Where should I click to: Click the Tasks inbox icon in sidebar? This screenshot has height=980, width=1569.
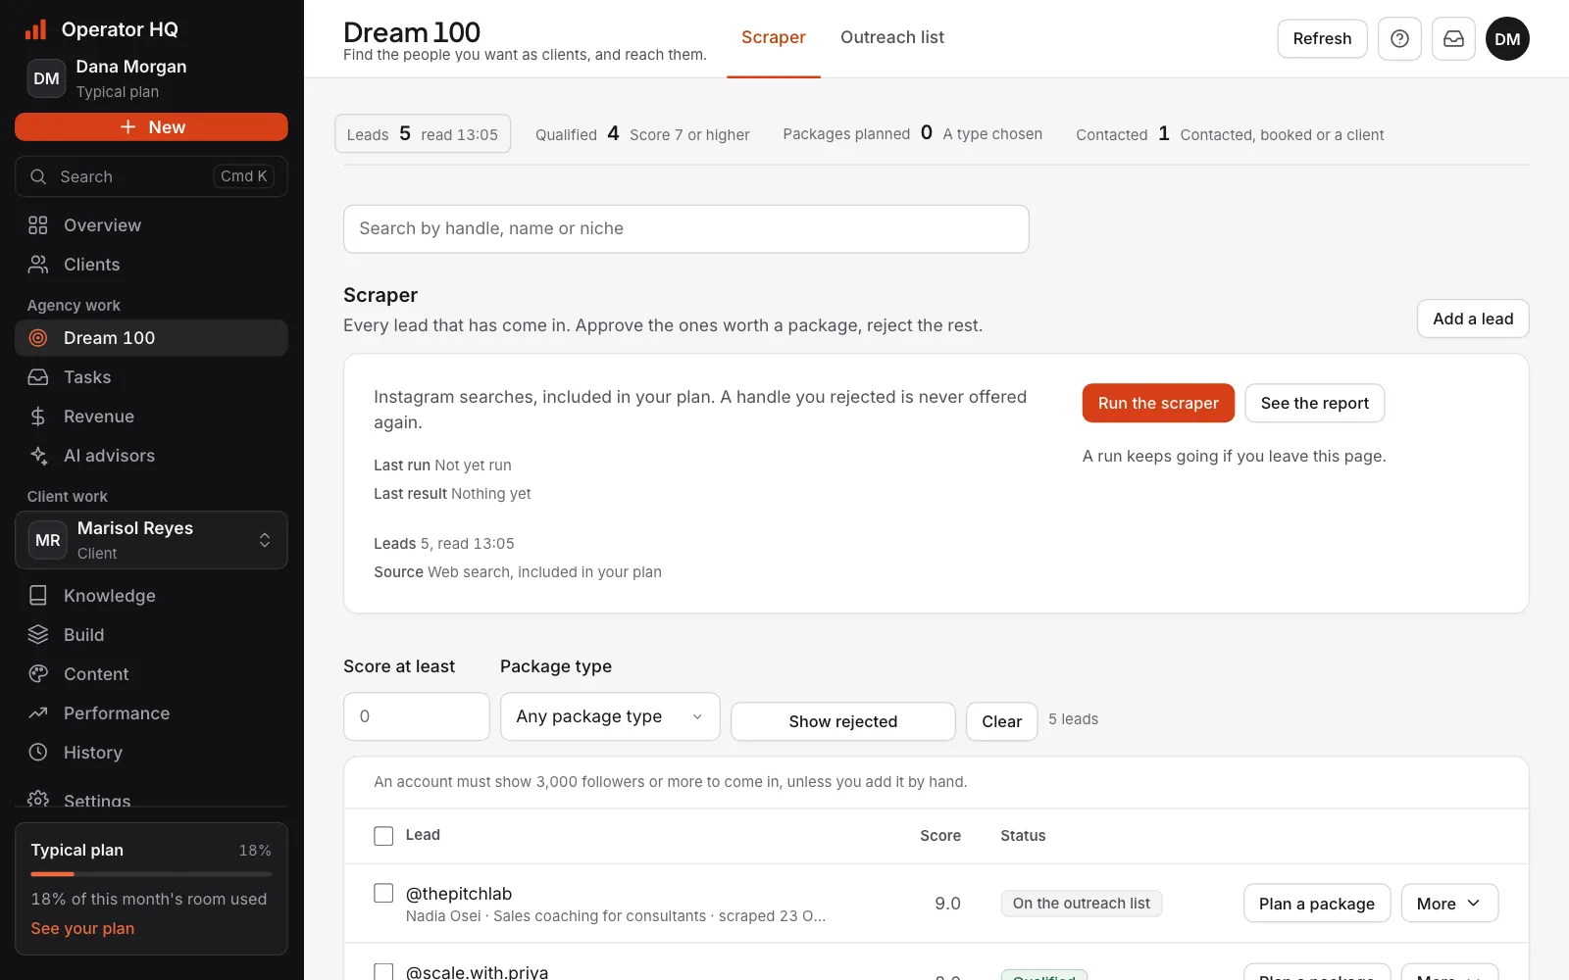[x=38, y=377]
